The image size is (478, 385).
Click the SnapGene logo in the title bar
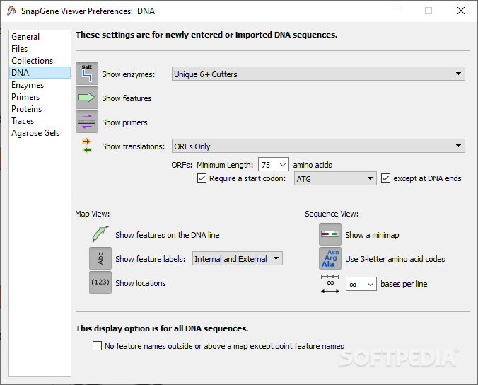[11, 11]
